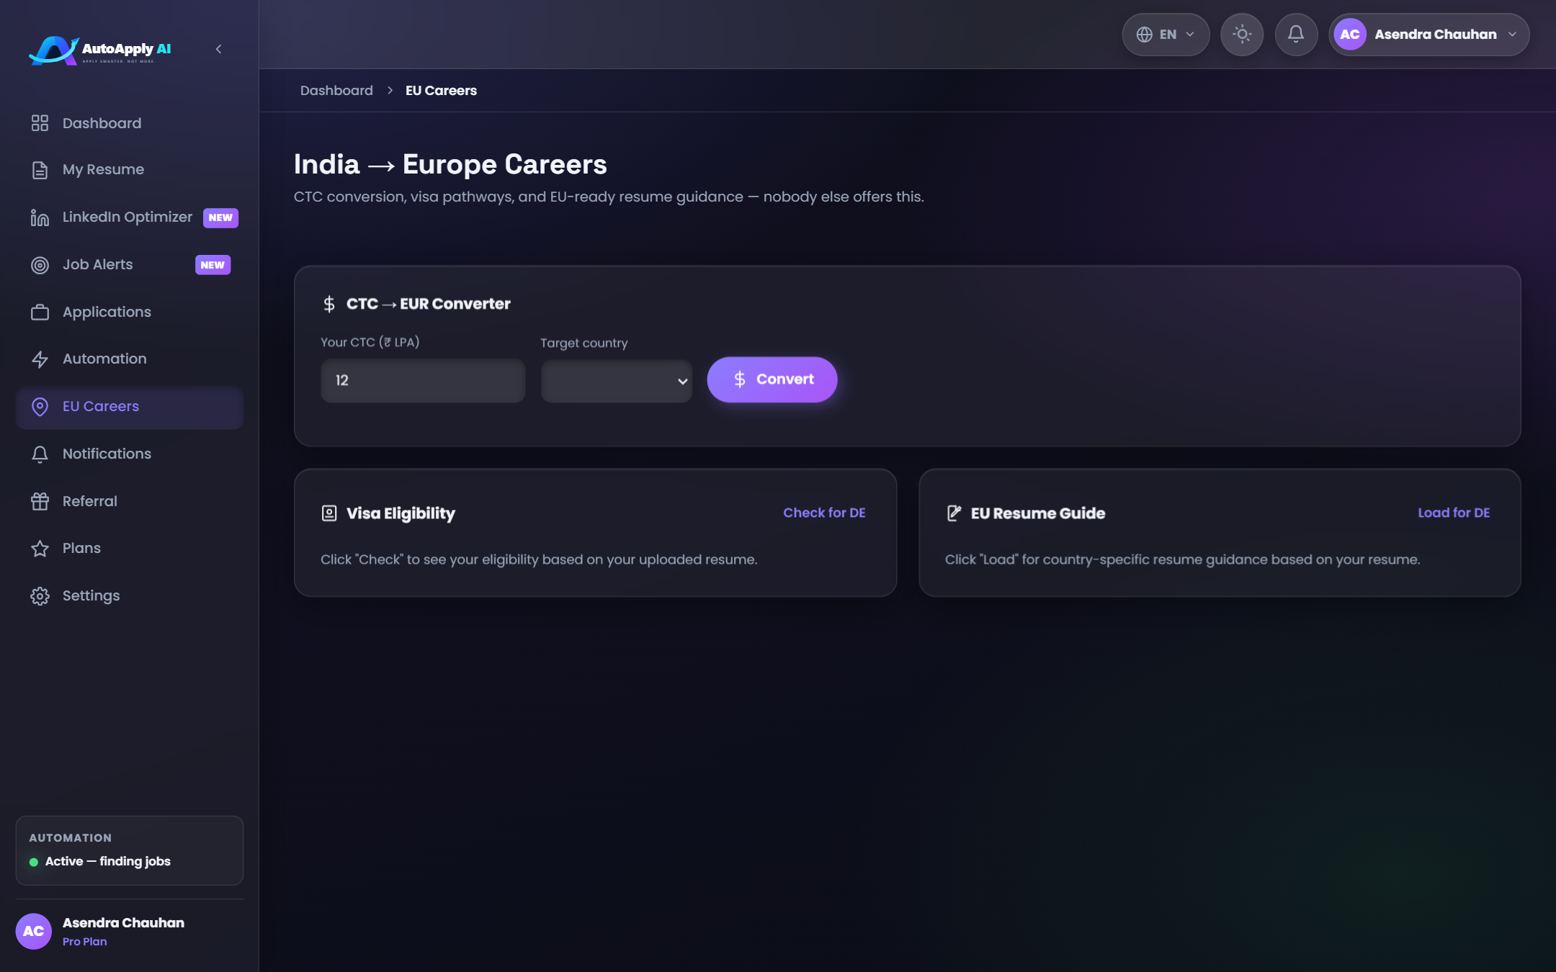The width and height of the screenshot is (1556, 972).
Task: Click the Automation lightning bolt icon
Action: point(40,359)
